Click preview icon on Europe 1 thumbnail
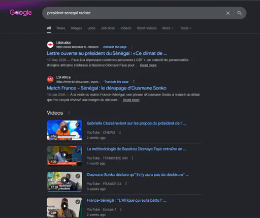The image size is (260, 218). [78, 202]
